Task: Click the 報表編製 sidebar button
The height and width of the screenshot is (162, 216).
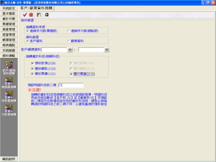Action: [x=9, y=45]
